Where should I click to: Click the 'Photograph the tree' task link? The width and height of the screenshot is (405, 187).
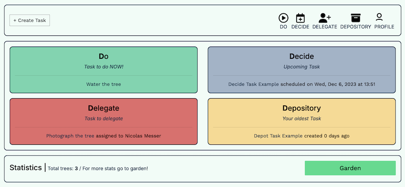coord(70,136)
